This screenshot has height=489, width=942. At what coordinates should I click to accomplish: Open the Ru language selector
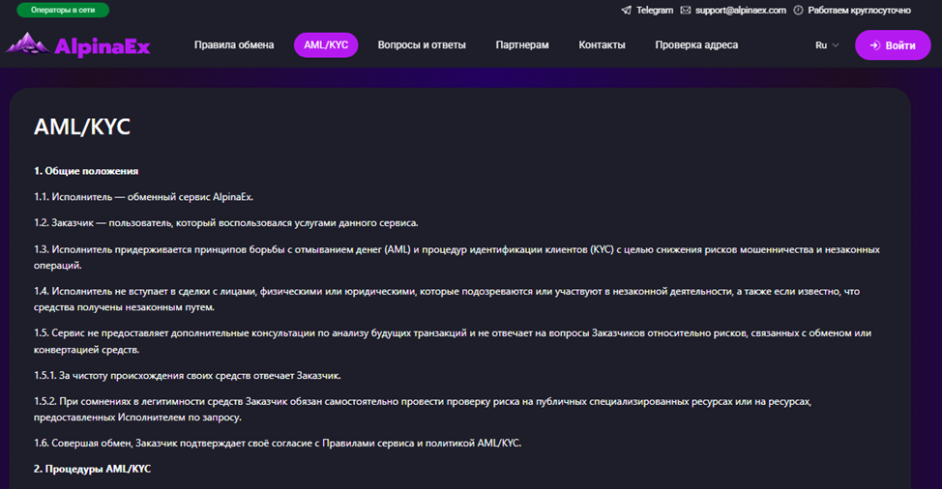tap(821, 45)
